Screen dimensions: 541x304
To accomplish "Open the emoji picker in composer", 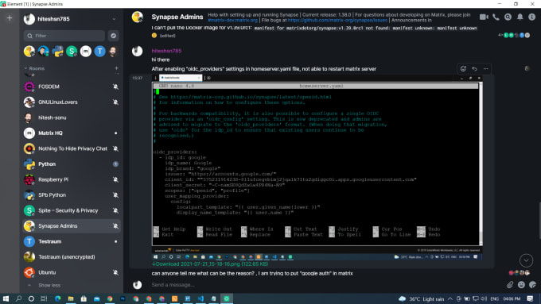I will tap(521, 285).
